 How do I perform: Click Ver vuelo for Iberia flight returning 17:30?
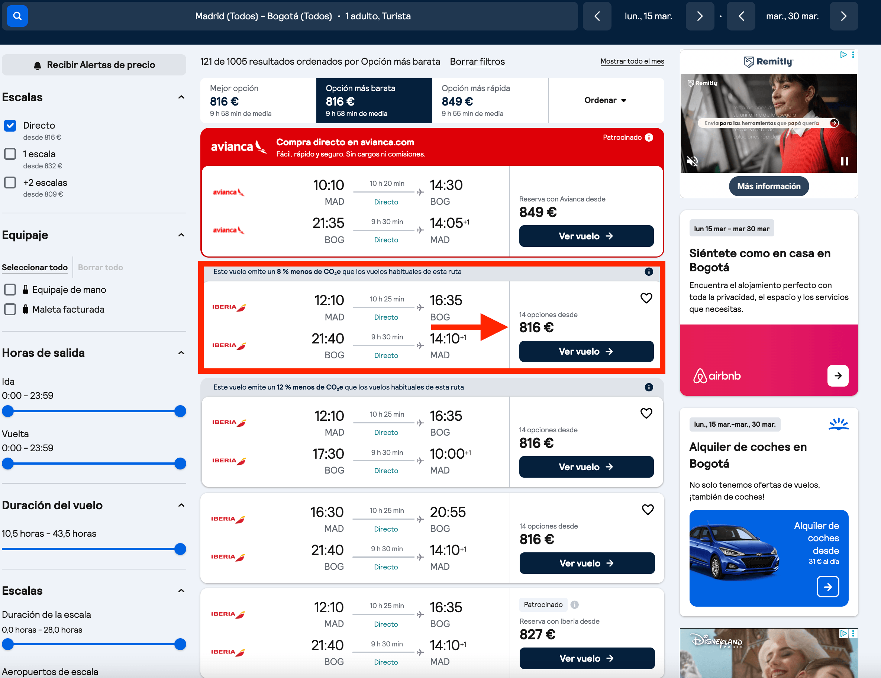point(586,467)
